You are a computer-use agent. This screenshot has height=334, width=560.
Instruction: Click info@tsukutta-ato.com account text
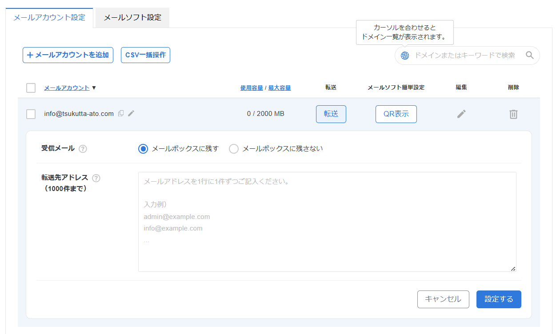[x=79, y=114]
